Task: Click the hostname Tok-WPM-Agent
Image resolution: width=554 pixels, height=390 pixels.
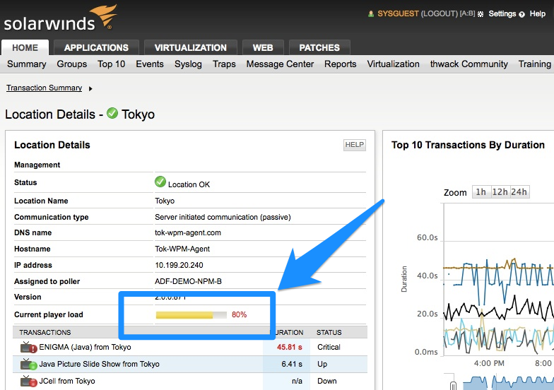Action: (182, 249)
